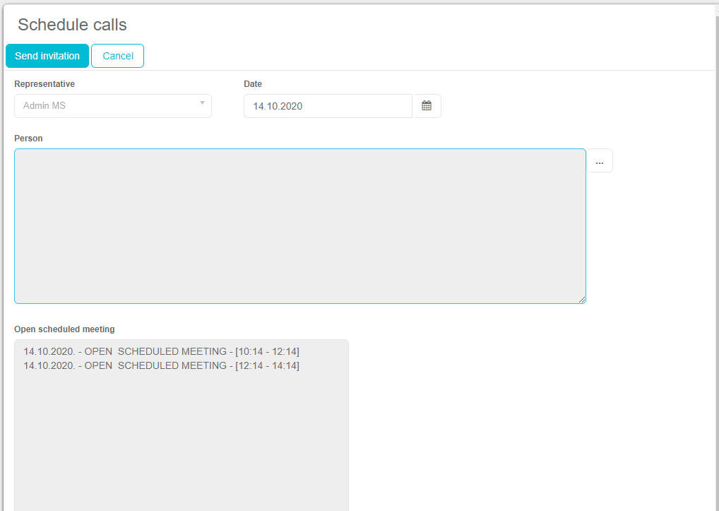Click the ellipsis button beside Person field
The height and width of the screenshot is (511, 719).
600,161
